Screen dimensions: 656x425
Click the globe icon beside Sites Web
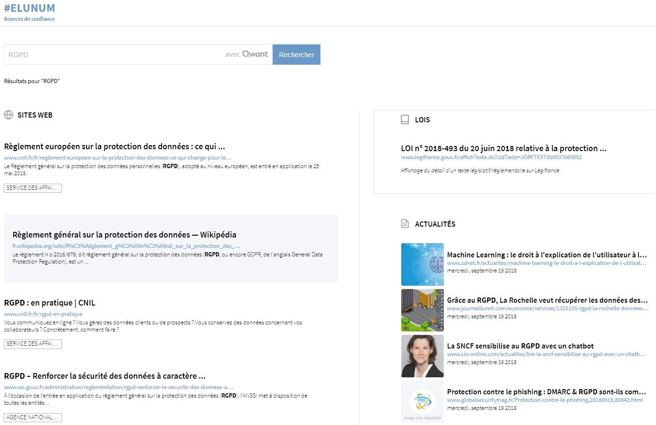coord(9,115)
